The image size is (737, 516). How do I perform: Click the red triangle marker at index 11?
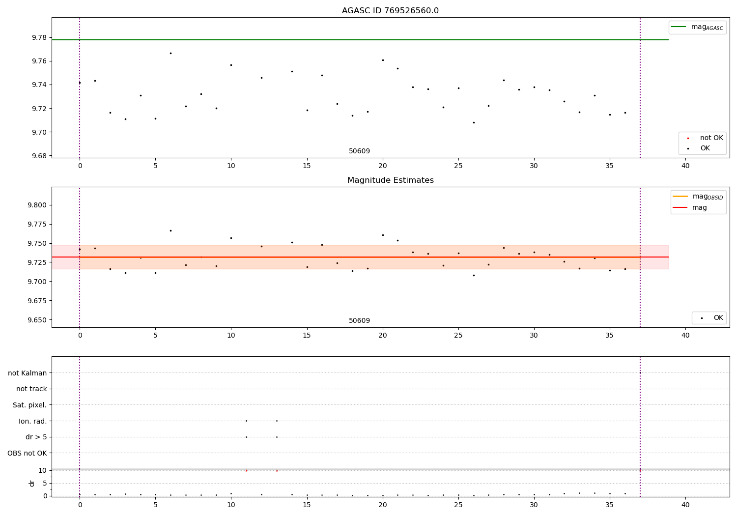point(246,470)
